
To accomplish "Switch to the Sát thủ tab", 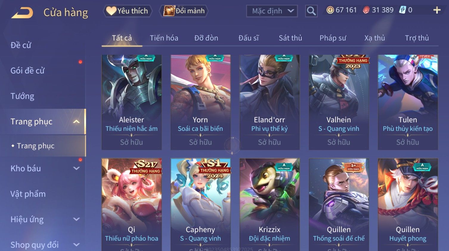I will tap(290, 38).
